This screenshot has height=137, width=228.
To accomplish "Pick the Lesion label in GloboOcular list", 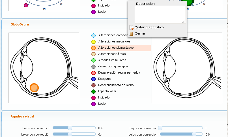I will click(x=103, y=104).
